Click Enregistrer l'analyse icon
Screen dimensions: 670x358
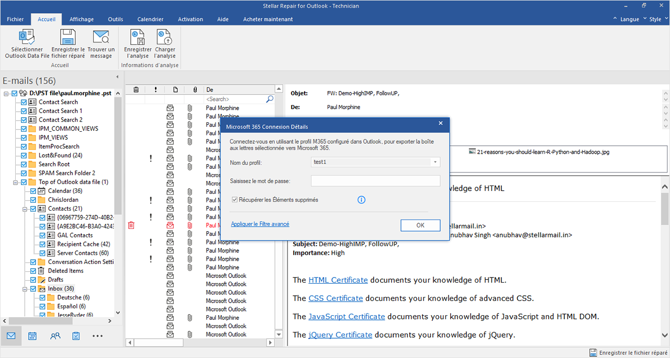[x=138, y=38]
